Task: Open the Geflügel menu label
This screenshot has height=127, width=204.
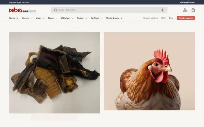Action: tap(95, 18)
